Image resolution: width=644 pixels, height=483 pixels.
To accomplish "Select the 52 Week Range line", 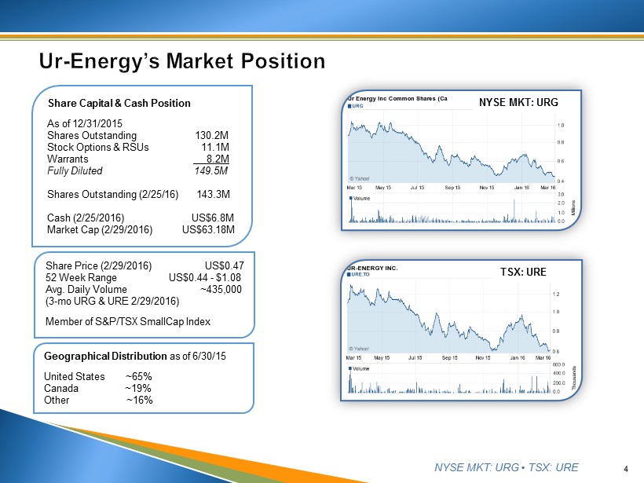I will point(144,277).
